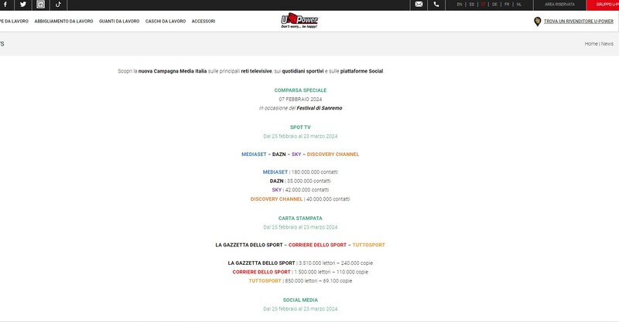619x322 pixels.
Task: Switch language to DE
Action: point(494,5)
